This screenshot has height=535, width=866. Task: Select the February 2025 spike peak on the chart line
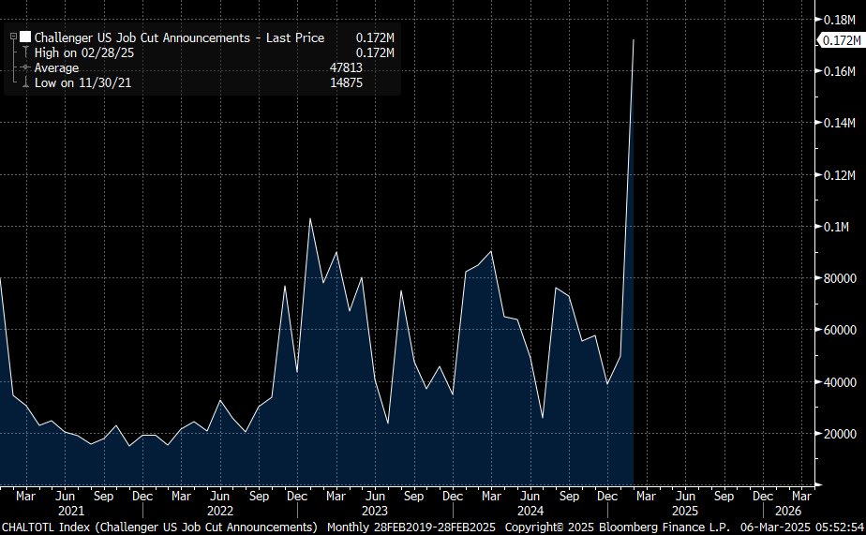(633, 40)
